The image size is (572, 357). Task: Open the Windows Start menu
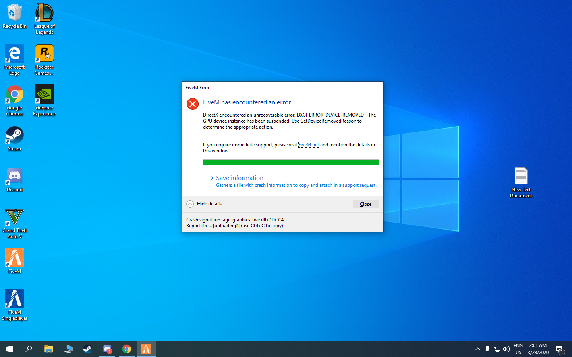pos(10,349)
